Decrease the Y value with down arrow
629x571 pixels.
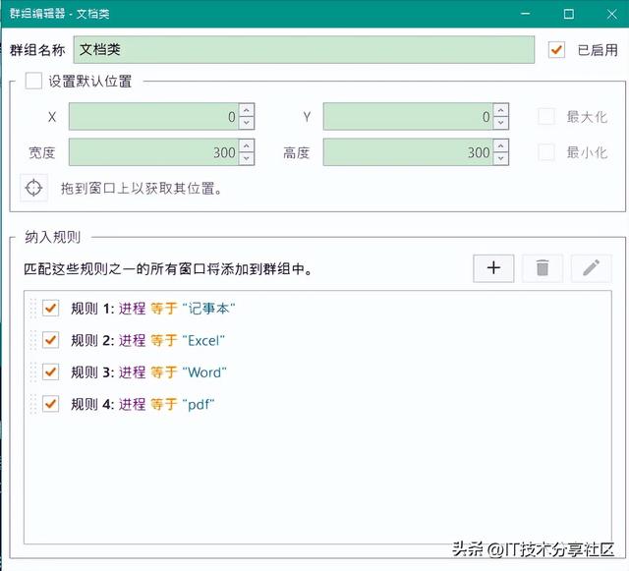(x=501, y=124)
